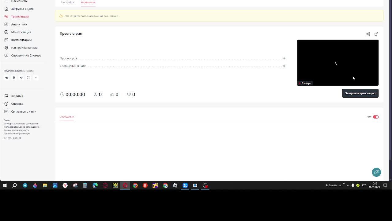Viewport: 392px width, 221px height.
Task: Open the Windows Start menu
Action: (5, 185)
